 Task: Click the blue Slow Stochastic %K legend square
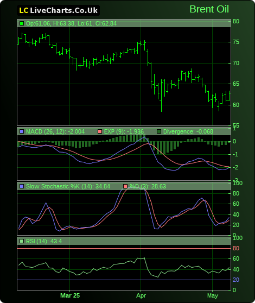point(22,186)
